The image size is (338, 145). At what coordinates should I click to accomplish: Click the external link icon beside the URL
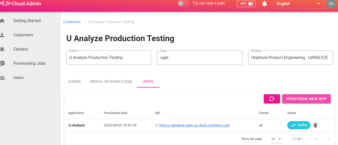pyautogui.click(x=156, y=125)
